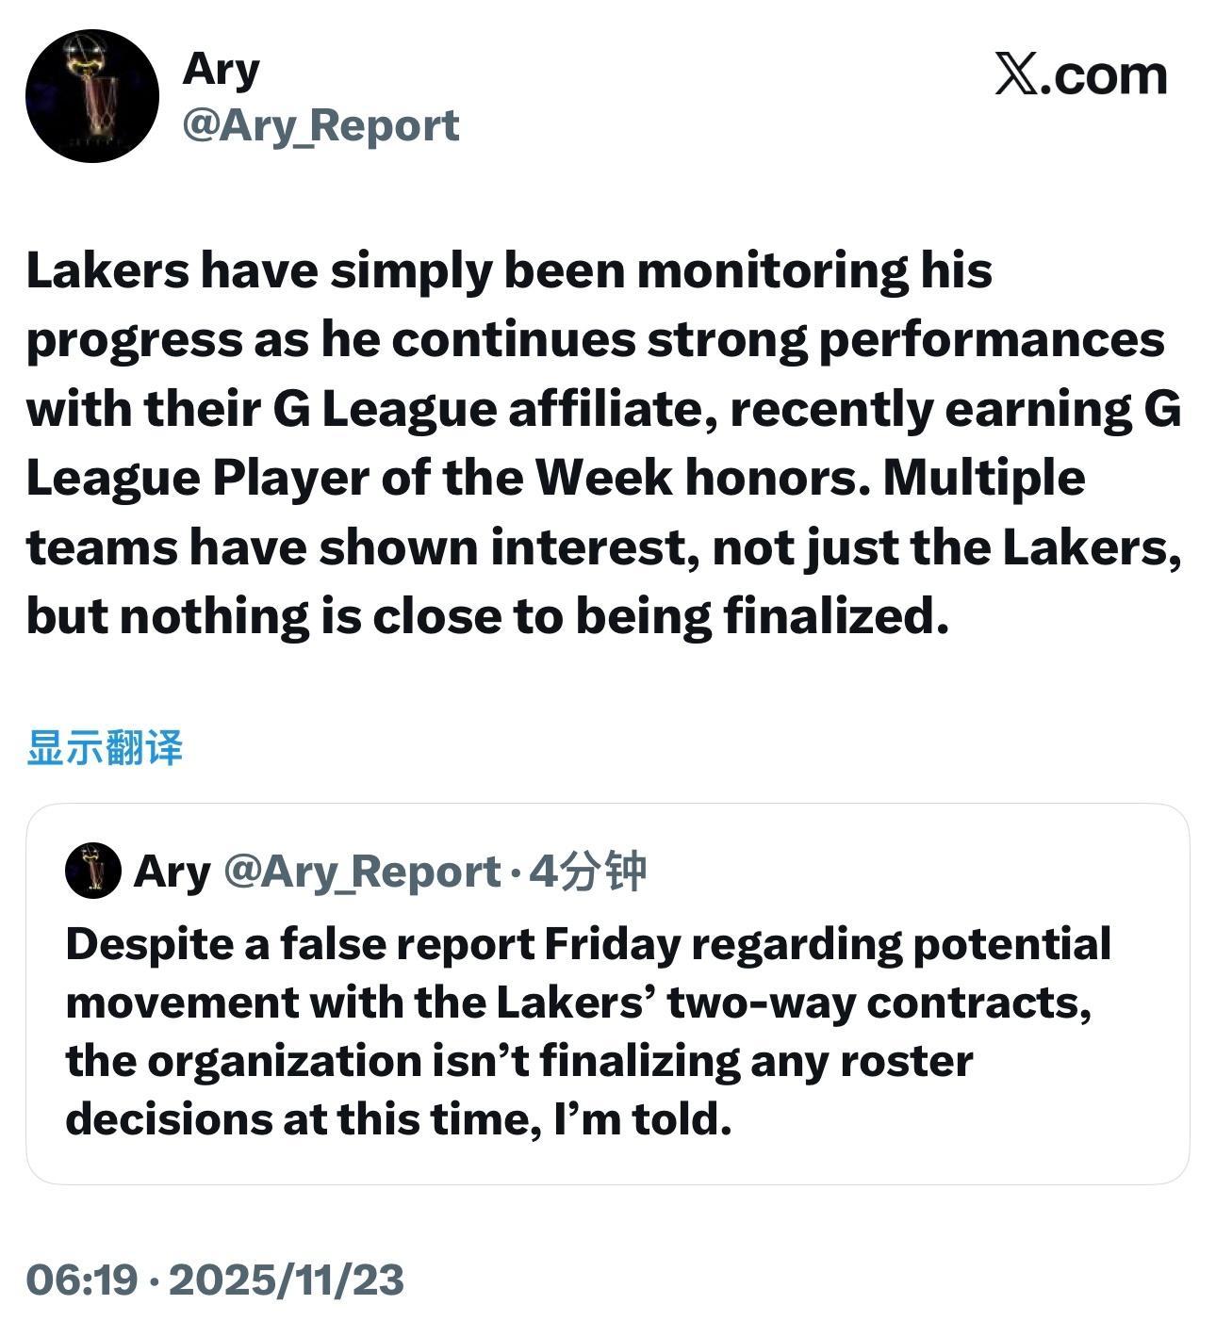Select the Ary name in quoted post
1216x1337 pixels.
172,872
